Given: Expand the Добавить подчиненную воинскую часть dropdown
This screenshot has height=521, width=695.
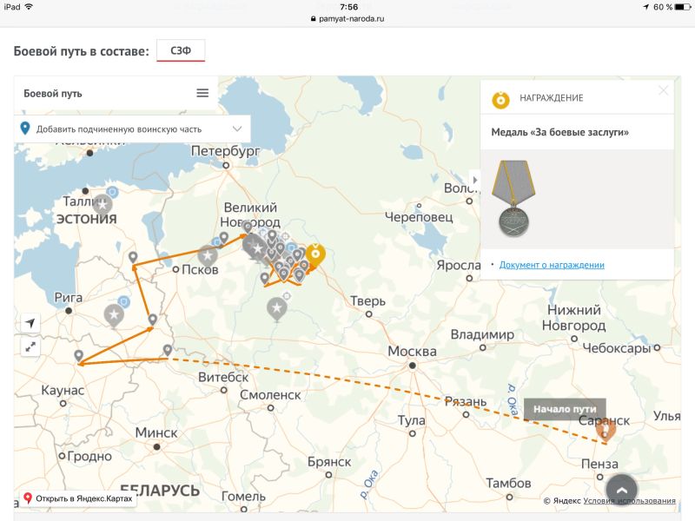Looking at the screenshot, I should click(x=237, y=129).
